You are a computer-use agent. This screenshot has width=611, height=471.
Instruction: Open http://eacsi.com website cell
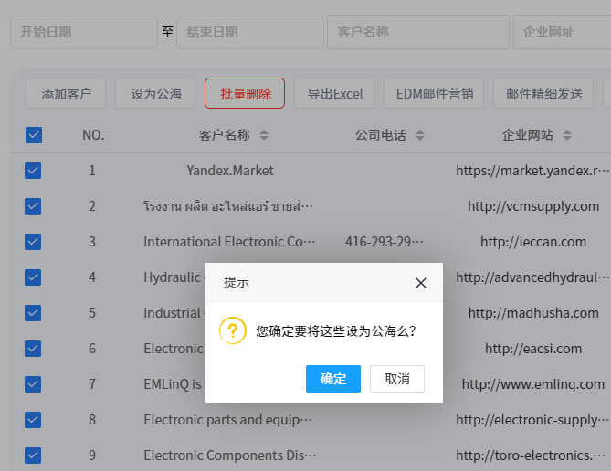point(533,349)
